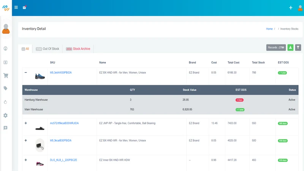
Task: Click the blue shoe product thumbnail
Action: coord(40,76)
